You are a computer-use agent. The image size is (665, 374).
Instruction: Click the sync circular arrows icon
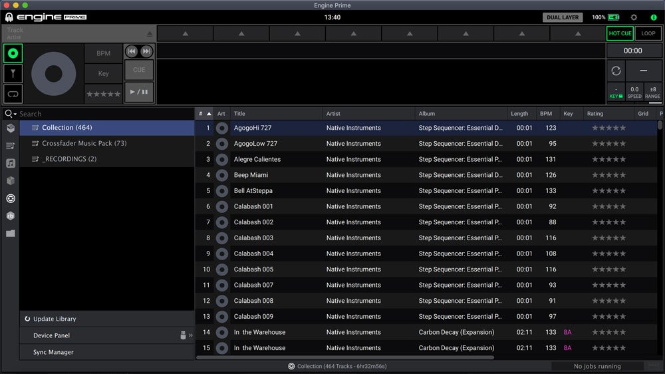pyautogui.click(x=616, y=71)
